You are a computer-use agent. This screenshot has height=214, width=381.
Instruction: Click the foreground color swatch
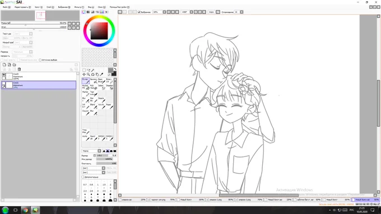(110, 70)
